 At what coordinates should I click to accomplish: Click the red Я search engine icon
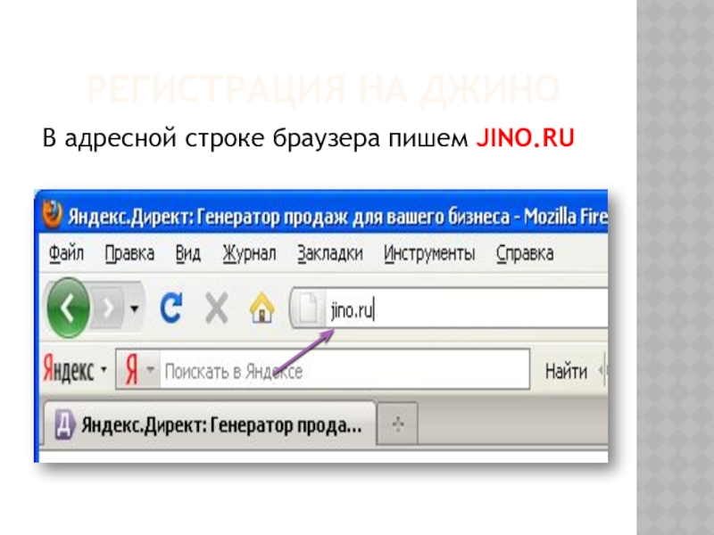(131, 369)
